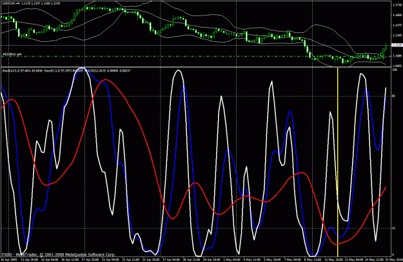Screen dimensions: 403x262
Task: Click the 13 Apr 20:00 time label
Action: [x=30, y=259]
